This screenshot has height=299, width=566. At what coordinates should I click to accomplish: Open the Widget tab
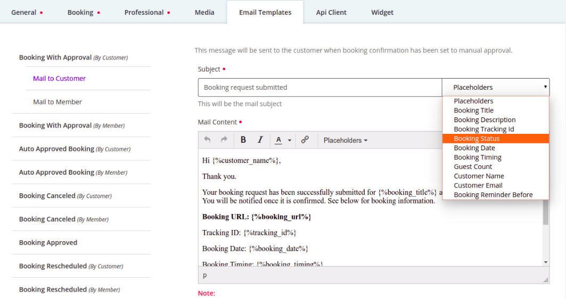[x=382, y=12]
